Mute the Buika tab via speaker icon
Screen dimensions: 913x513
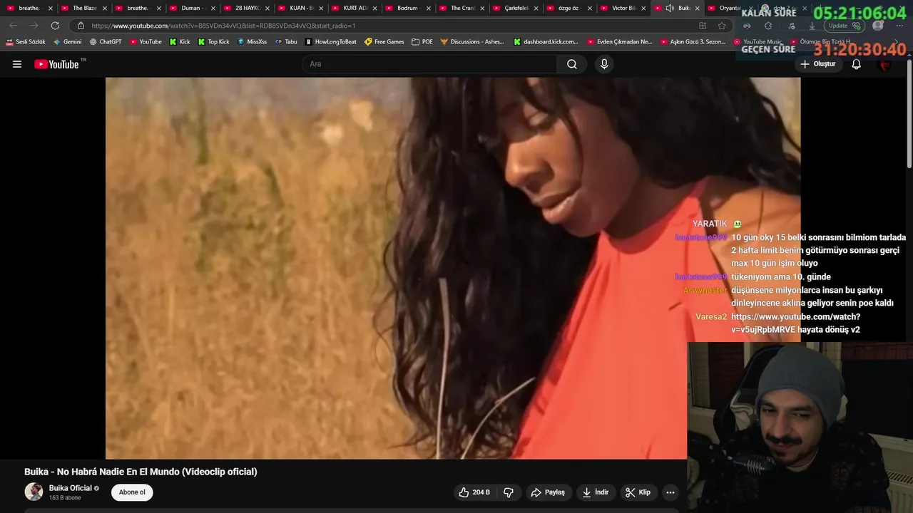(x=670, y=8)
